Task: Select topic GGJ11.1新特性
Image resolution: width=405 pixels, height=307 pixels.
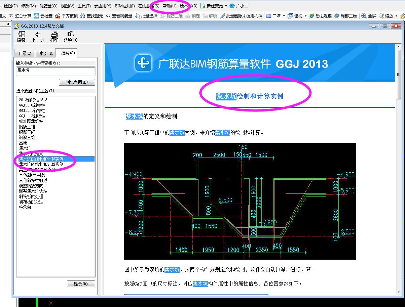Action: tap(32, 111)
